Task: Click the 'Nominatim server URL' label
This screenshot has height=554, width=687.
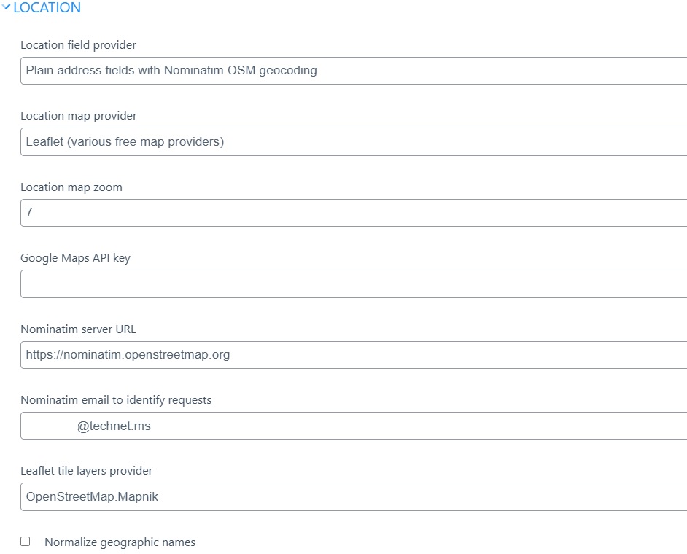Action: click(x=78, y=329)
